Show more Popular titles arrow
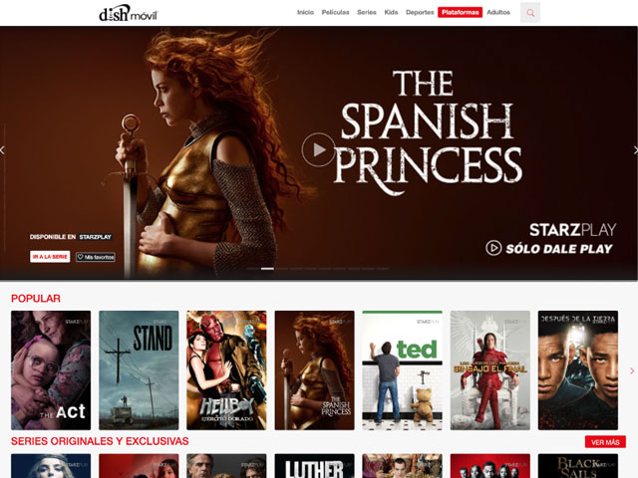 (x=632, y=370)
